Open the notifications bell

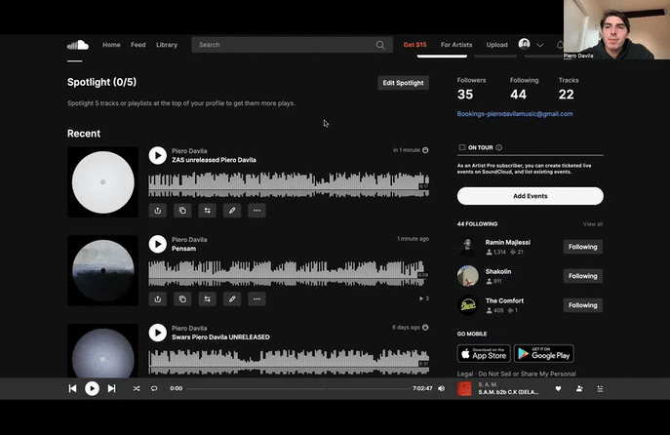(x=560, y=45)
